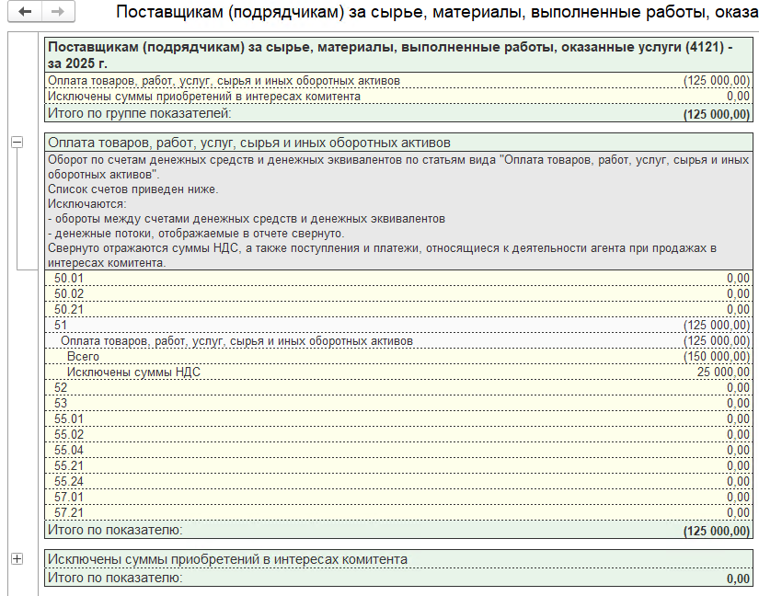This screenshot has height=596, width=759.
Task: Click the 0,00 total of the bottom group
Action: (x=737, y=579)
